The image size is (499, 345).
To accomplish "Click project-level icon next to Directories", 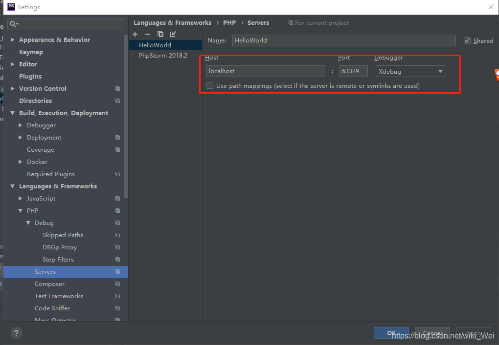I will tap(118, 101).
